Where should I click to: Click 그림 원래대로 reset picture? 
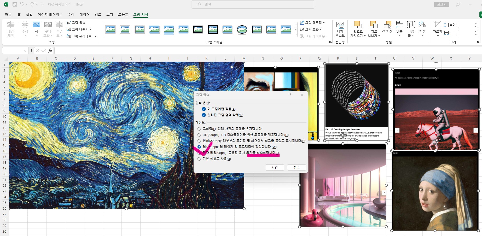(79, 36)
